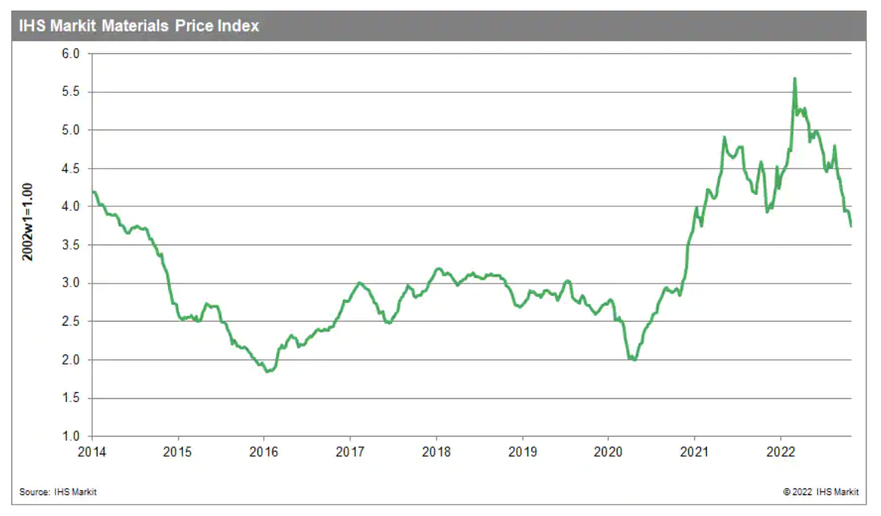
Task: Click the 3.0 y-axis value label
Action: click(71, 283)
